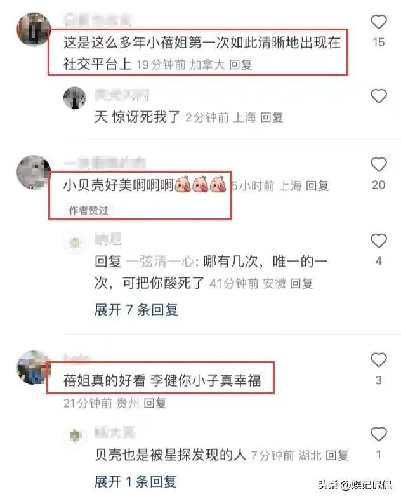Open the first commenter's avatar
401x499 pixels.
[x=34, y=29]
